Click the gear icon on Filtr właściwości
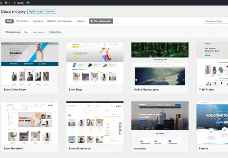This screenshot has width=228, height=158. tap(92, 21)
